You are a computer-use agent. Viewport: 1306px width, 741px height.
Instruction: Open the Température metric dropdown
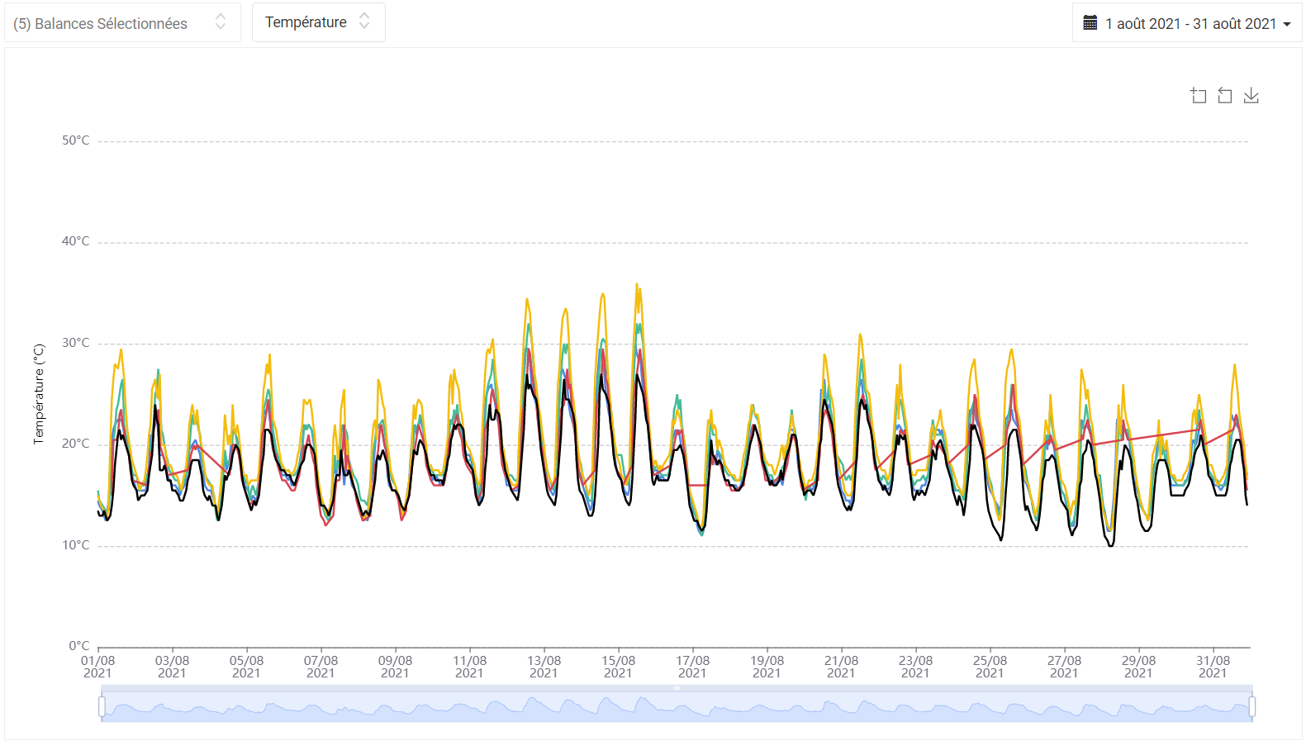coord(318,22)
